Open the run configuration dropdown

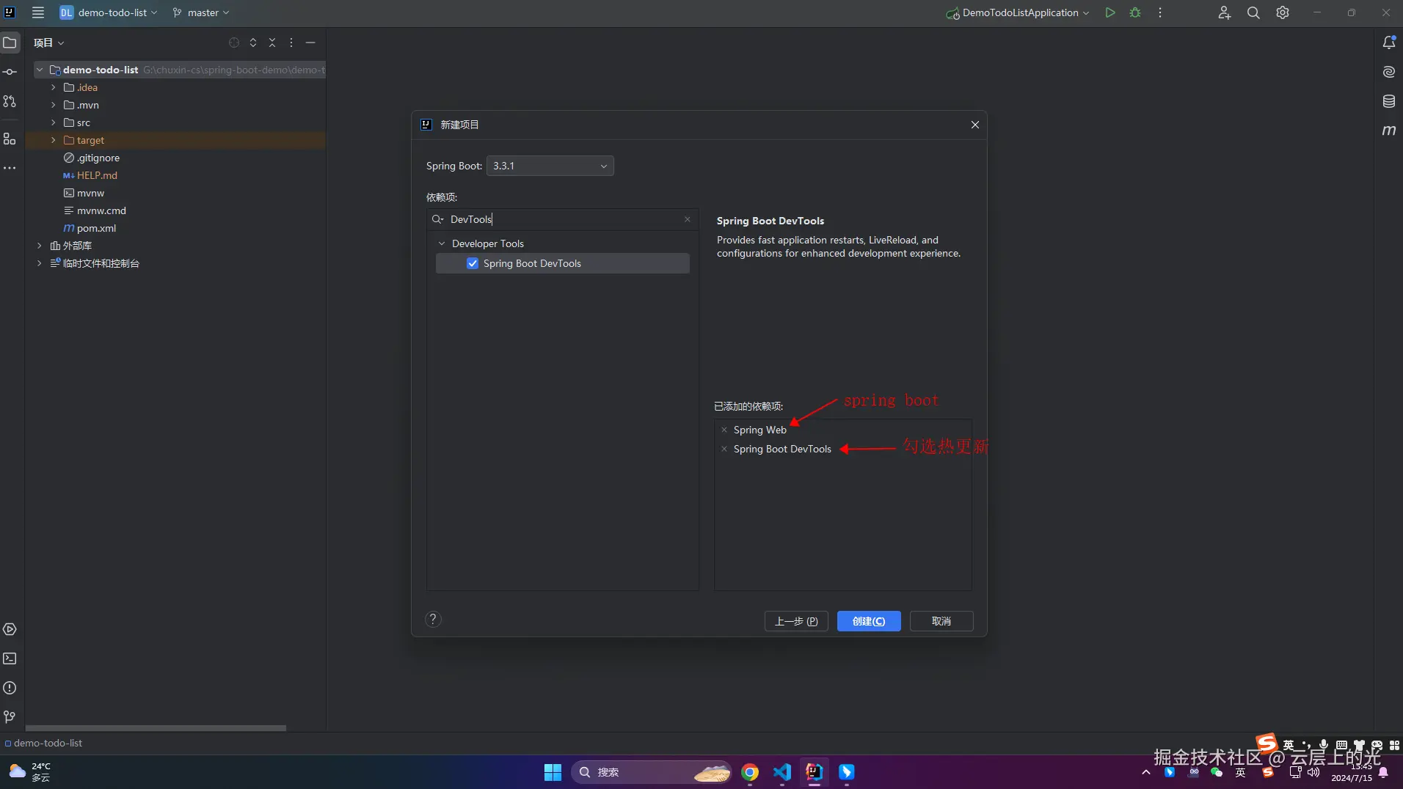point(1018,12)
